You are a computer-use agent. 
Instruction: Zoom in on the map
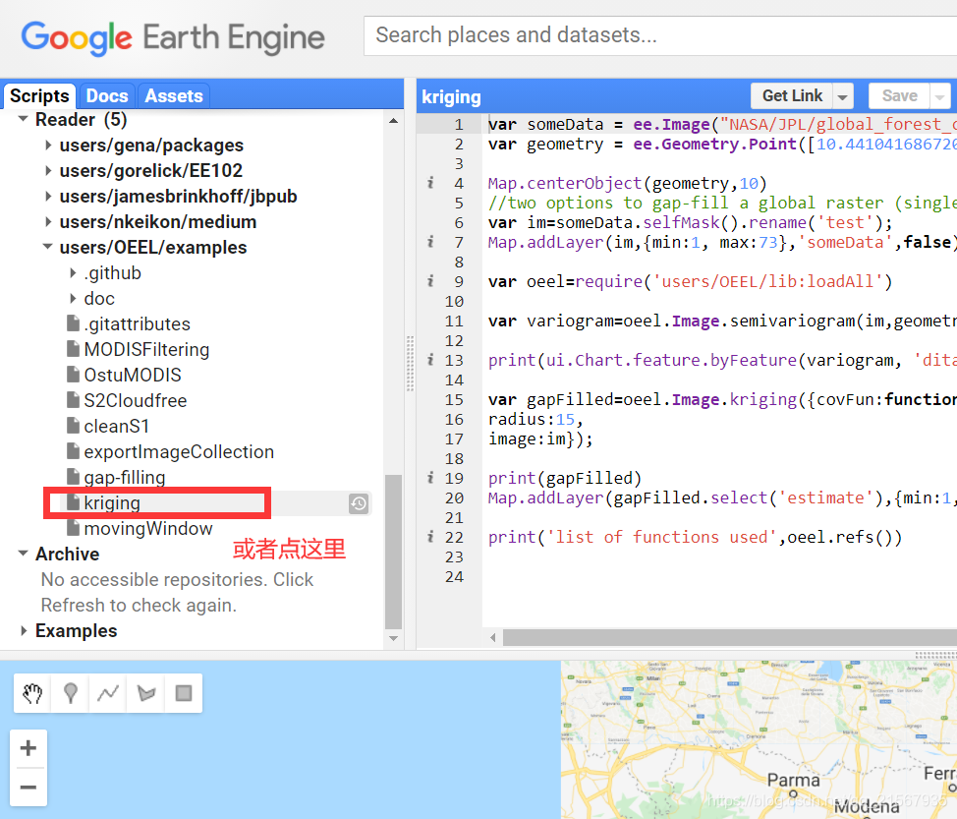(x=28, y=748)
